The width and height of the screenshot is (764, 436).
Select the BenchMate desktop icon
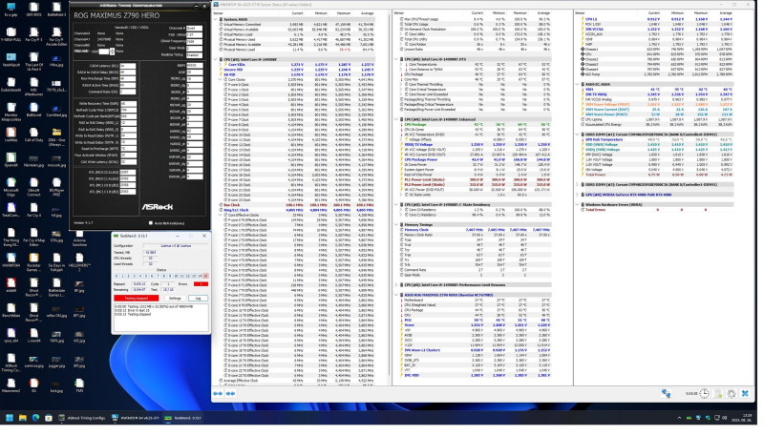(11, 310)
